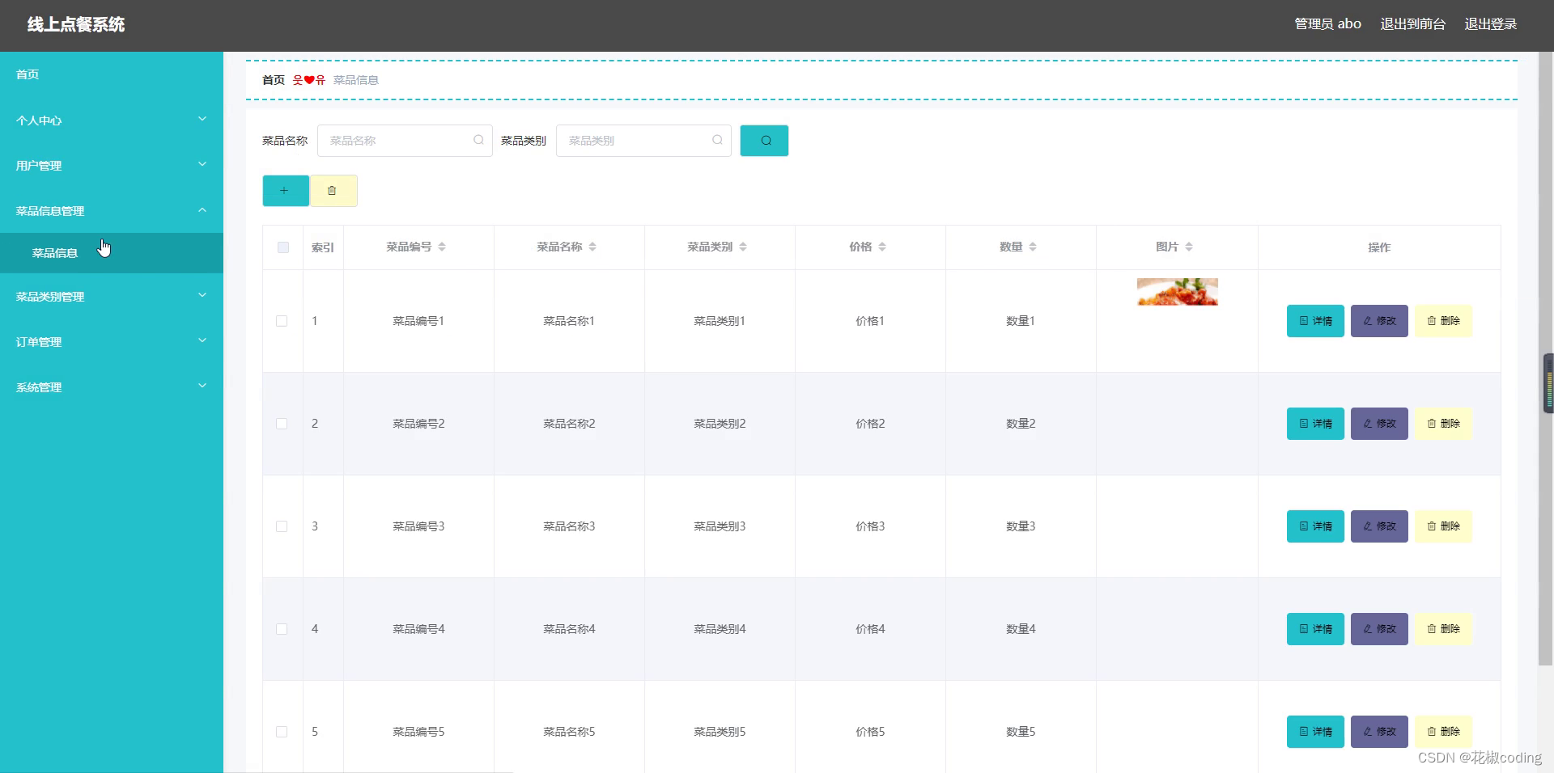Expand the 用户管理 sidebar menu
Image resolution: width=1554 pixels, height=773 pixels.
click(x=112, y=166)
